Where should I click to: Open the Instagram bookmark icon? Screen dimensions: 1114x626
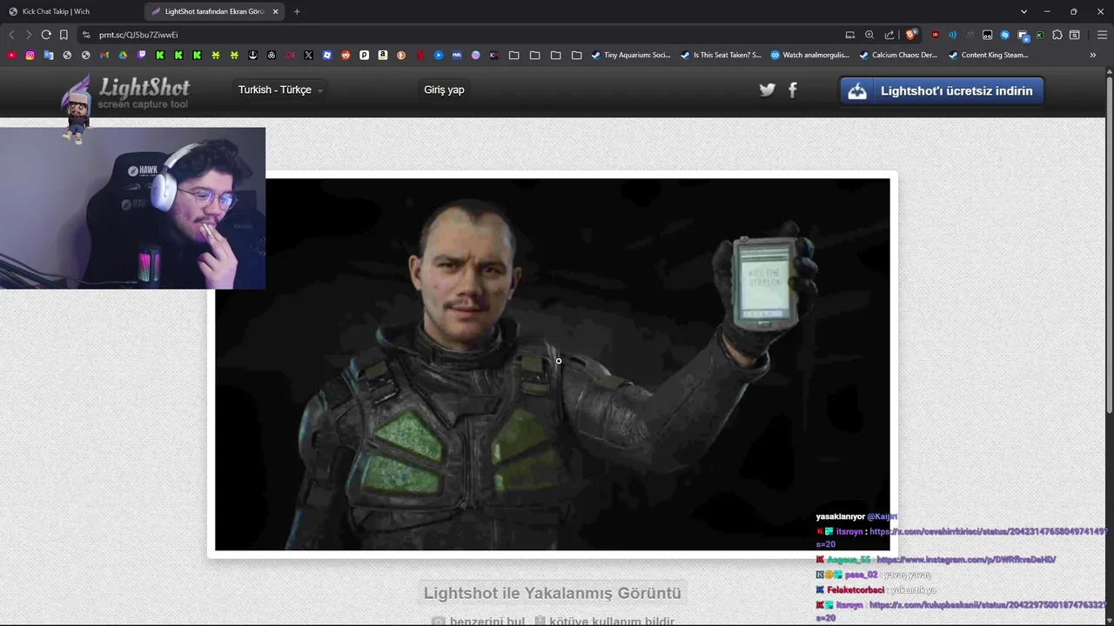[30, 55]
